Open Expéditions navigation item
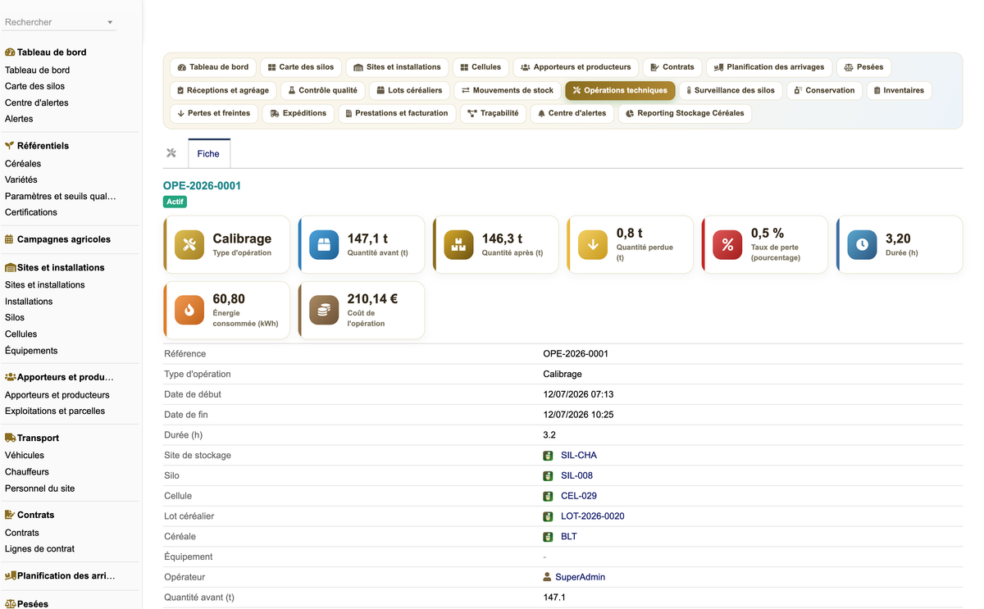Screen dimensions: 984x609 [298, 113]
